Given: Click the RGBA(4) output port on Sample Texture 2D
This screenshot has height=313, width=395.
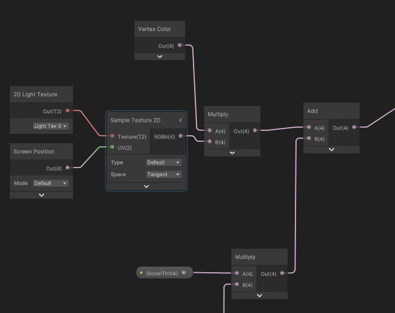Looking at the screenshot, I should point(181,136).
